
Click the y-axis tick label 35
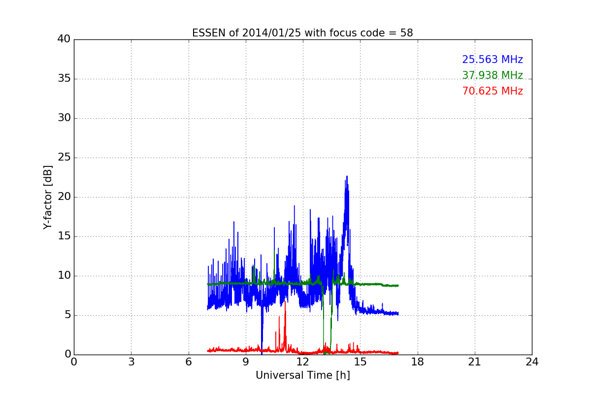tap(64, 79)
